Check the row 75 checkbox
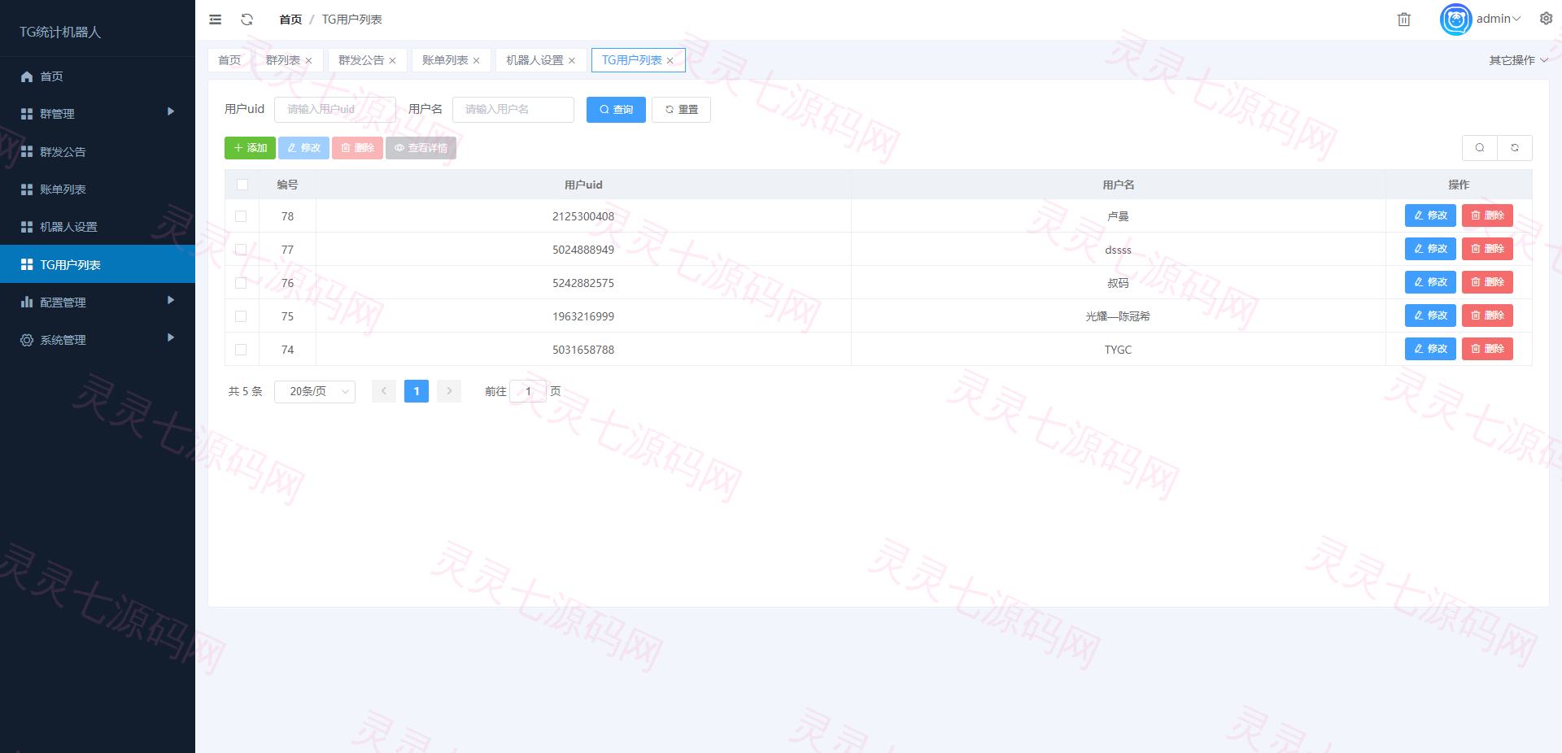Viewport: 1562px width, 753px height. click(x=241, y=316)
